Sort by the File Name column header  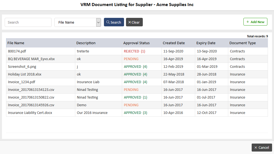tap(16, 43)
